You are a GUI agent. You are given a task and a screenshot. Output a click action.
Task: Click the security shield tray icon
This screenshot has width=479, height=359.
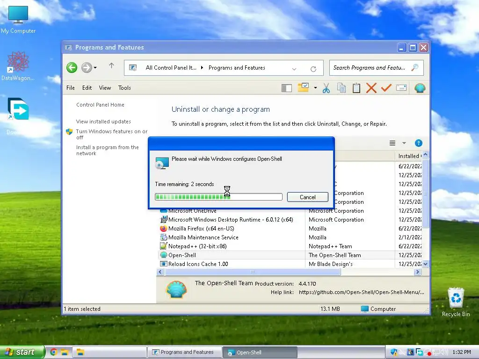(x=394, y=352)
